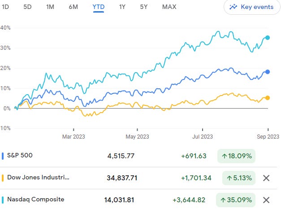
Task: Remove Dow Jones Industrial comparison
Action: pyautogui.click(x=266, y=178)
